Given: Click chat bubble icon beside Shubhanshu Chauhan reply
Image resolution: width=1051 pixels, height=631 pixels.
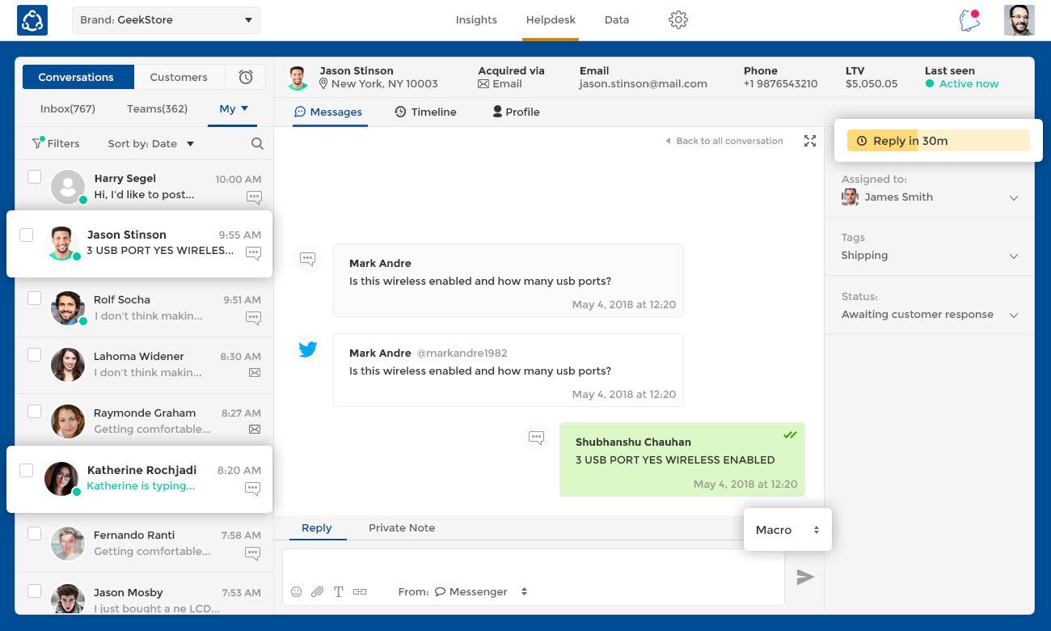Looking at the screenshot, I should click(536, 438).
